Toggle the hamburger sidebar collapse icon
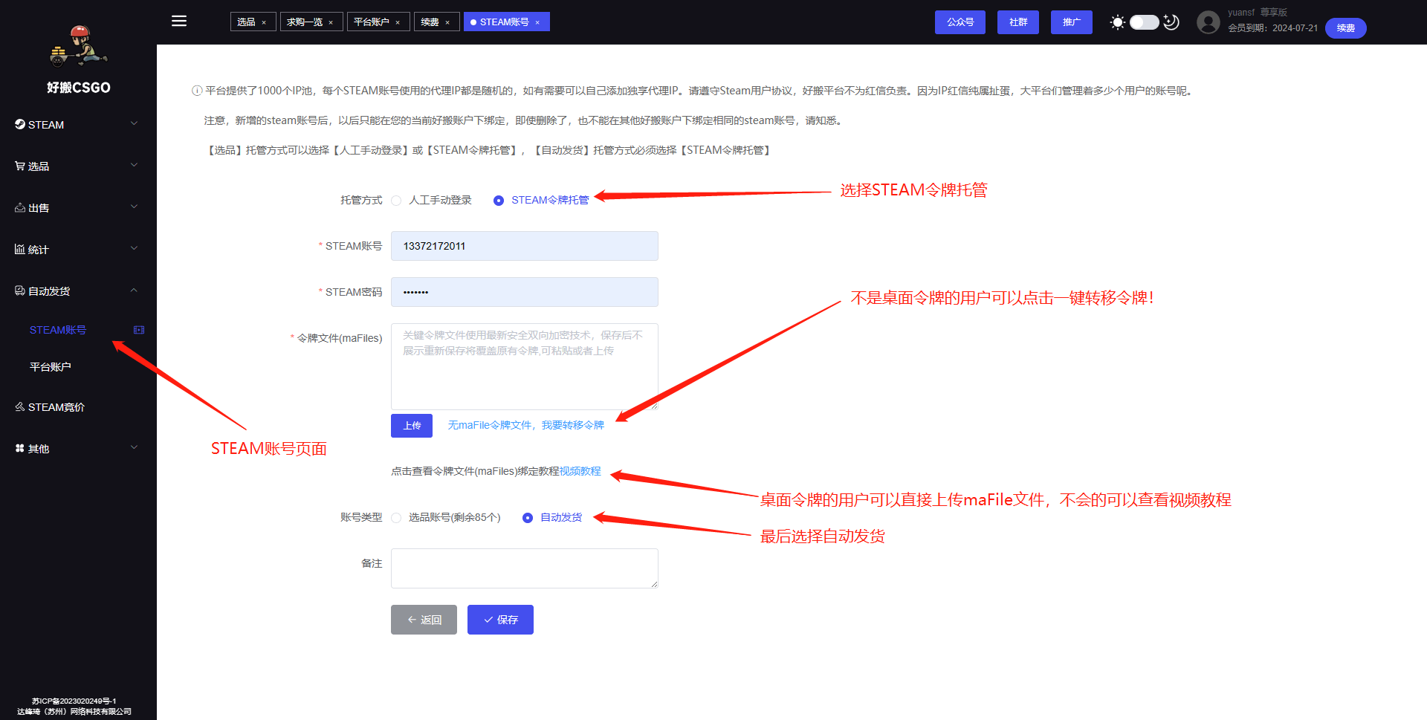Screen dimensions: 1427x720 point(179,21)
